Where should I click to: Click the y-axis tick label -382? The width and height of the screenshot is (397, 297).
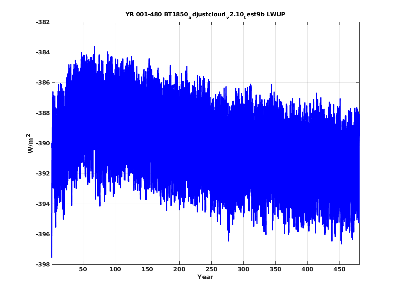[43, 22]
